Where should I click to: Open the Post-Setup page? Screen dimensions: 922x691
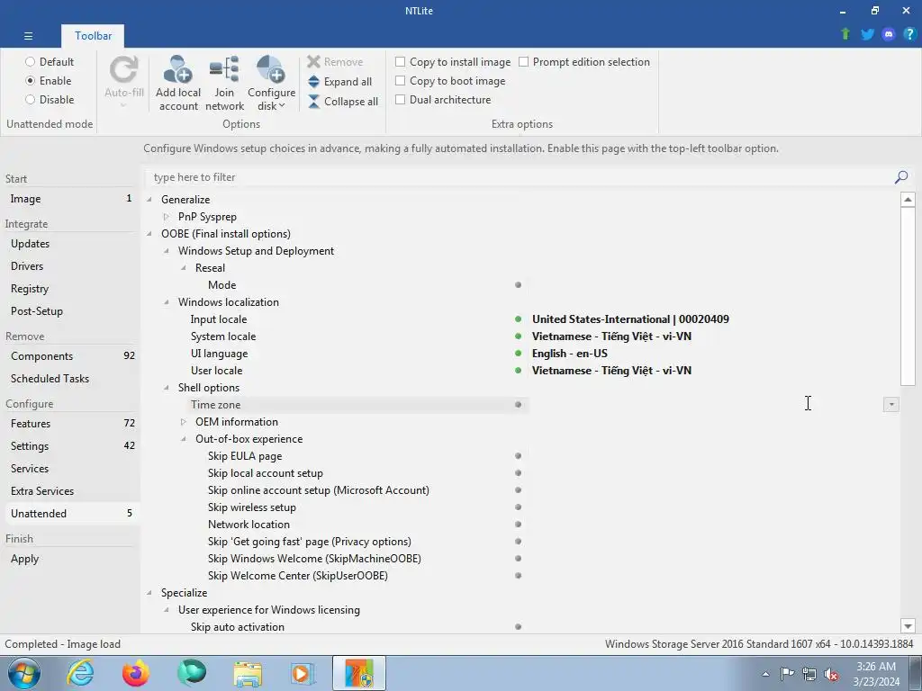pyautogui.click(x=70, y=310)
